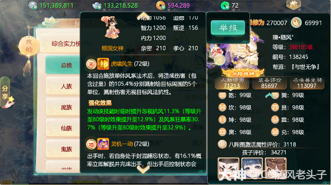331x185 pixels.
Task: Collapse skill list with the up chevron
Action: (x=143, y=16)
